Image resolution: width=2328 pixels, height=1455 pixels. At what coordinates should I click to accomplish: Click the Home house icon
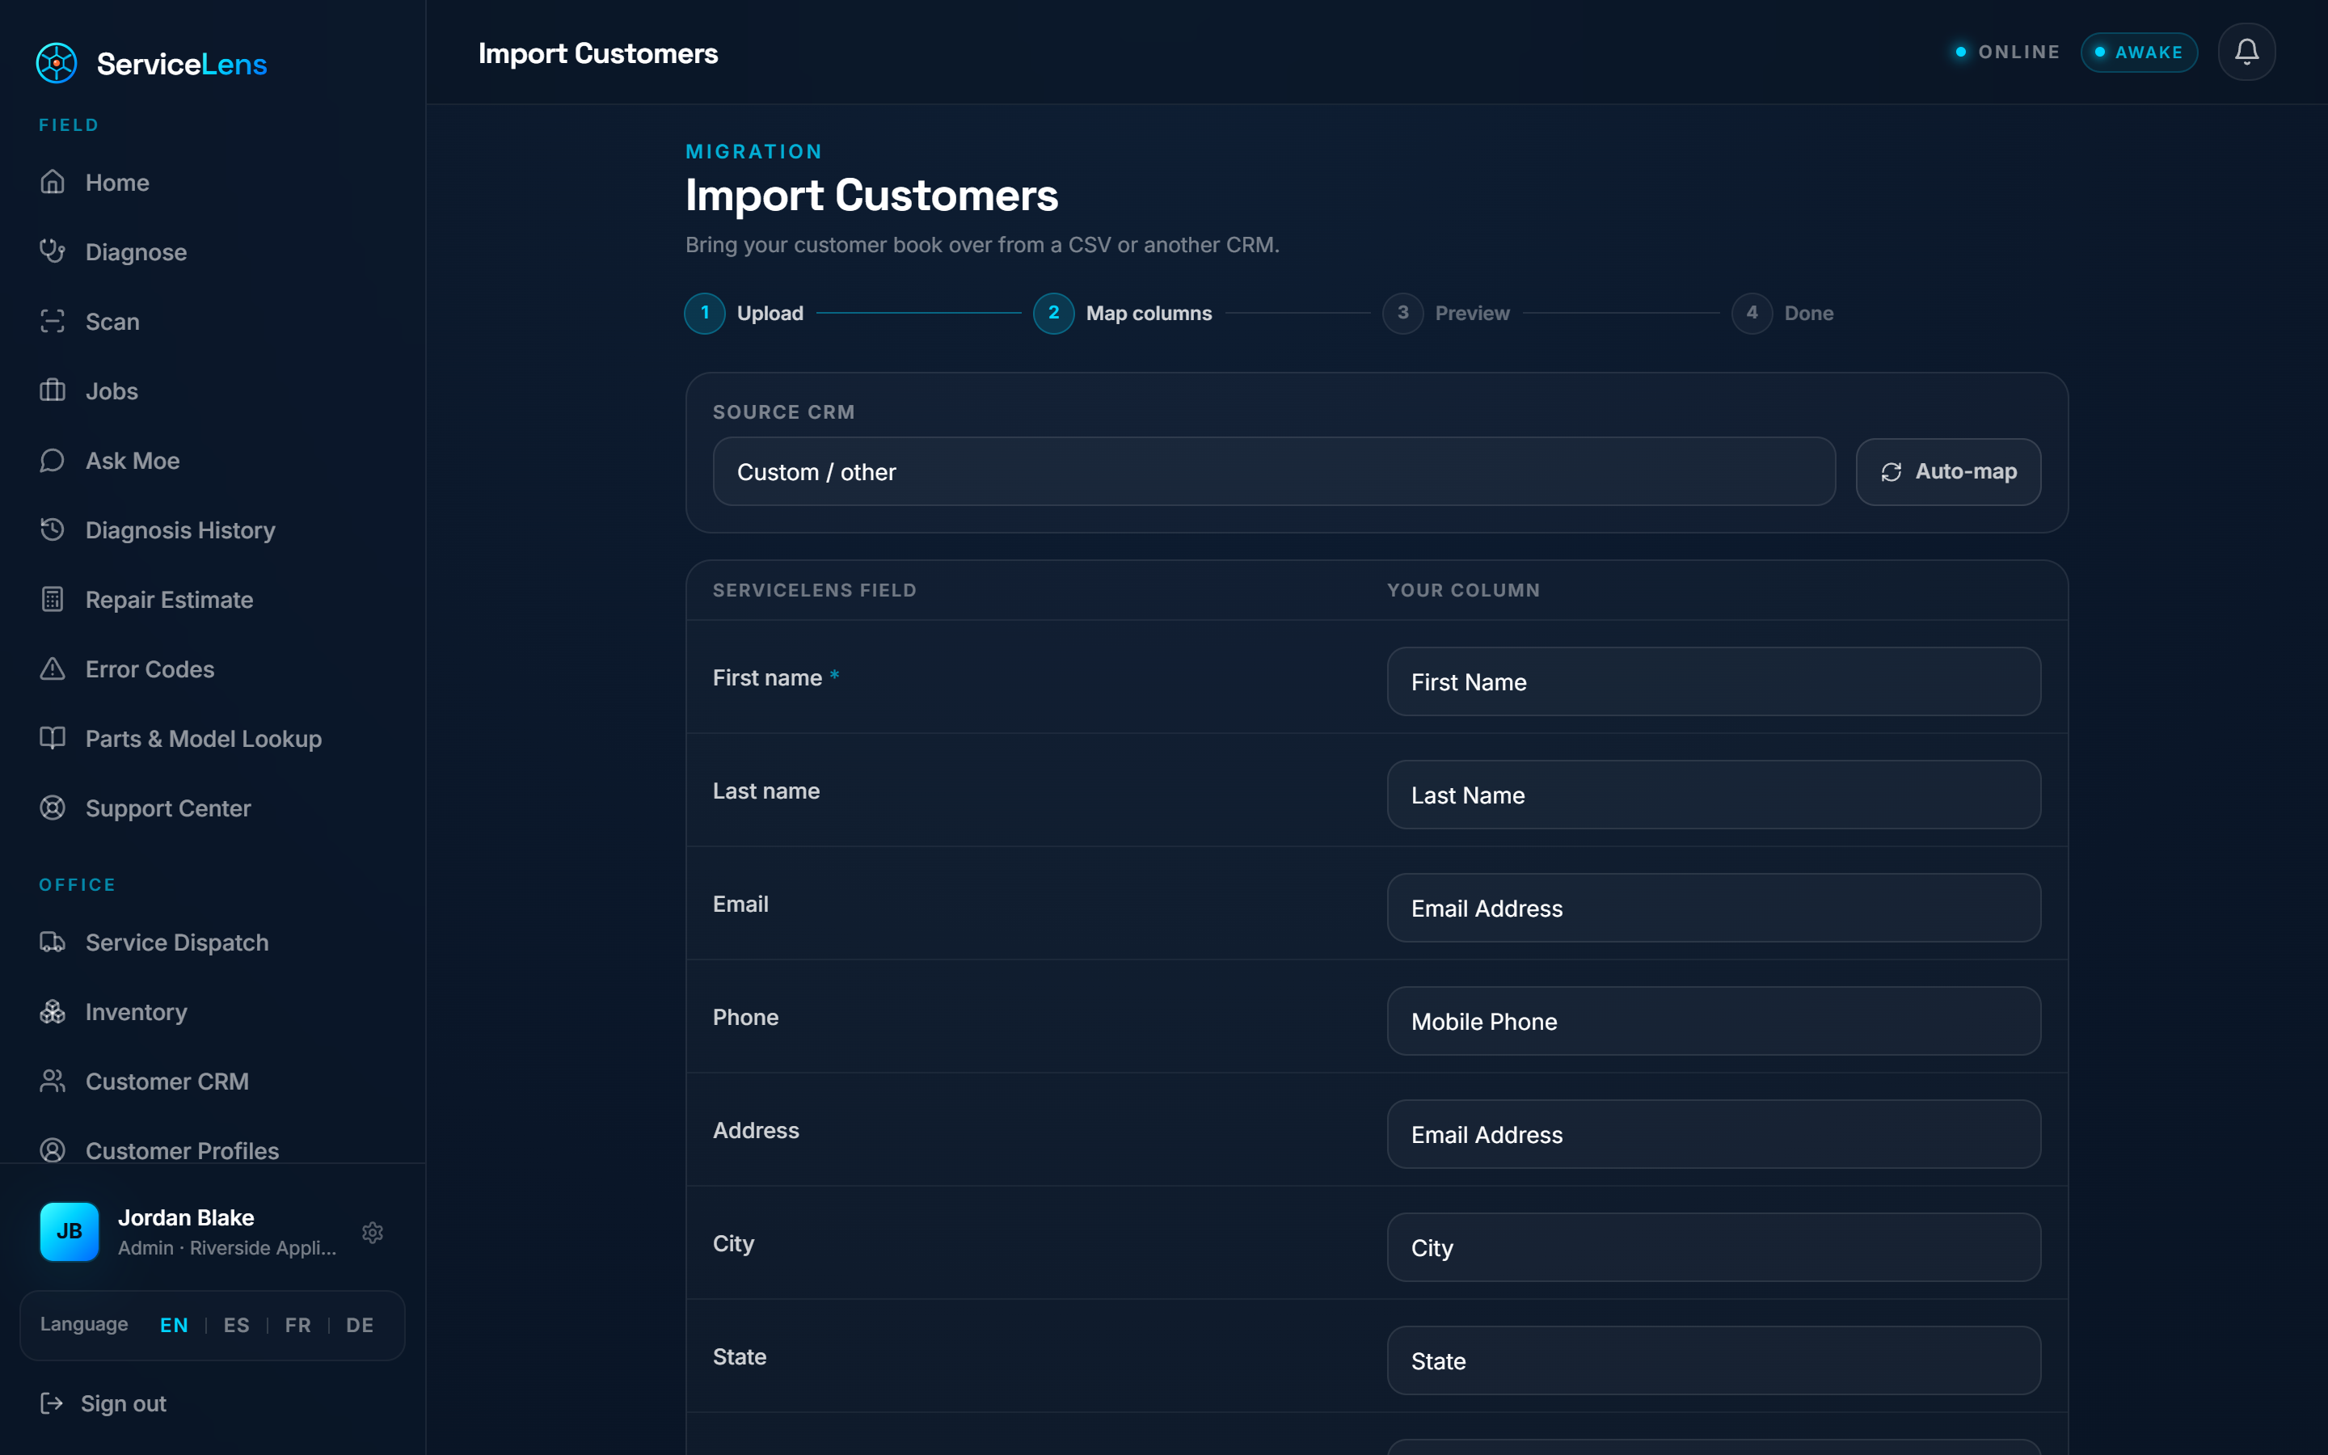pyautogui.click(x=53, y=182)
